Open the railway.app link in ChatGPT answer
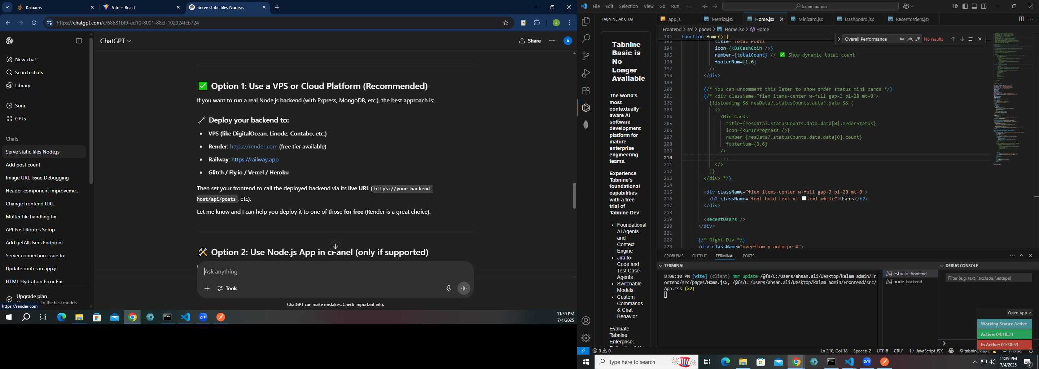This screenshot has height=369, width=1039. [x=255, y=160]
